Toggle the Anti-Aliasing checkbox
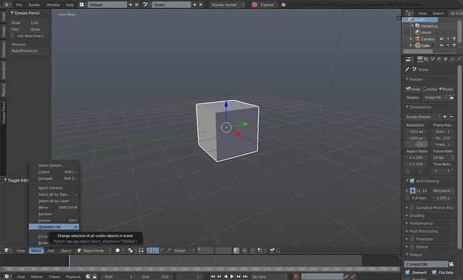The width and height of the screenshot is (463, 280). pos(412,181)
